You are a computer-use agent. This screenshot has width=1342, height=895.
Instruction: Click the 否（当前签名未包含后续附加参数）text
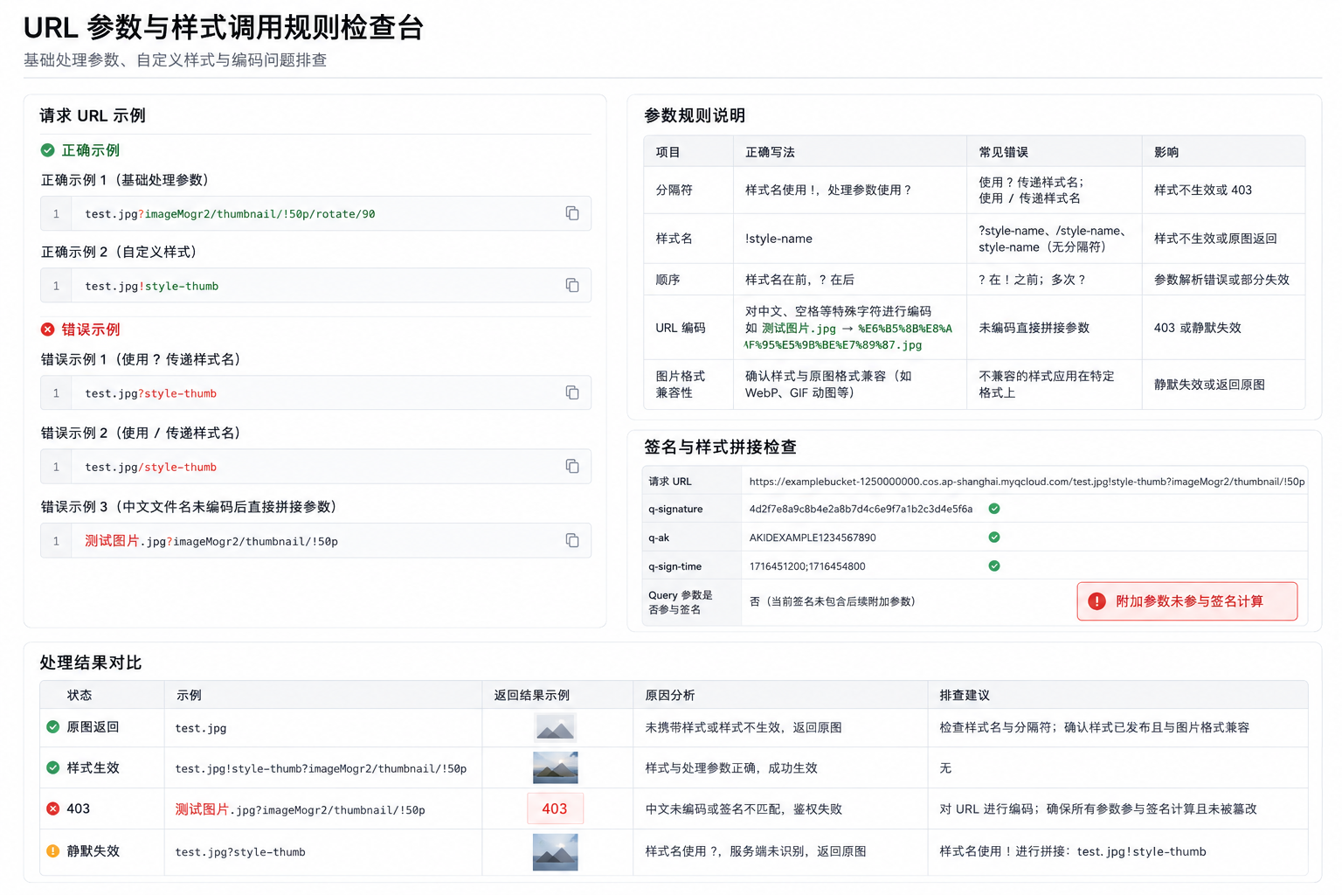click(x=833, y=601)
